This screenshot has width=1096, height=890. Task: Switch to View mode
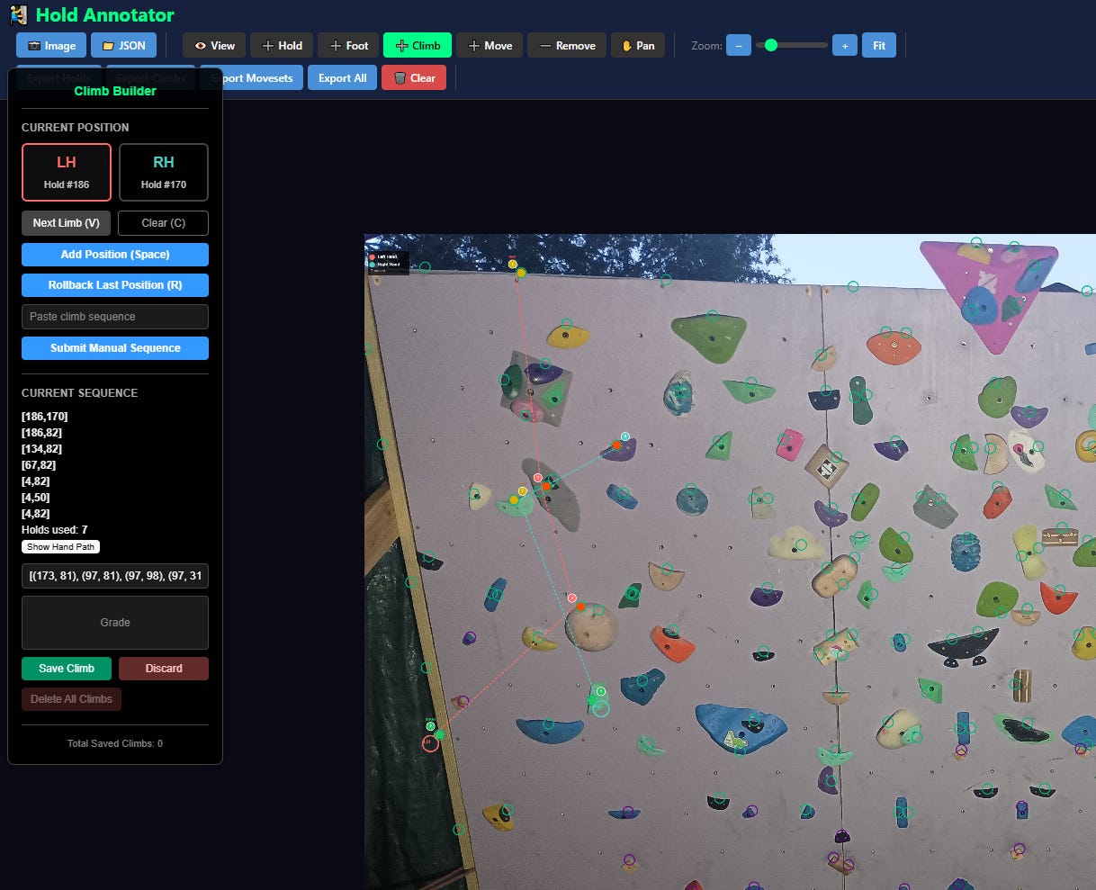coord(214,45)
